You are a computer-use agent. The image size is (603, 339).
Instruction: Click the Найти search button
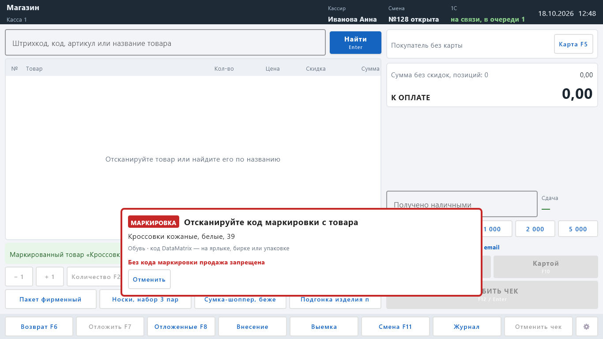[x=355, y=42]
